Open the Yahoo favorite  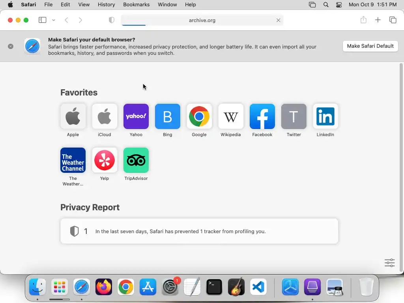pos(136,116)
